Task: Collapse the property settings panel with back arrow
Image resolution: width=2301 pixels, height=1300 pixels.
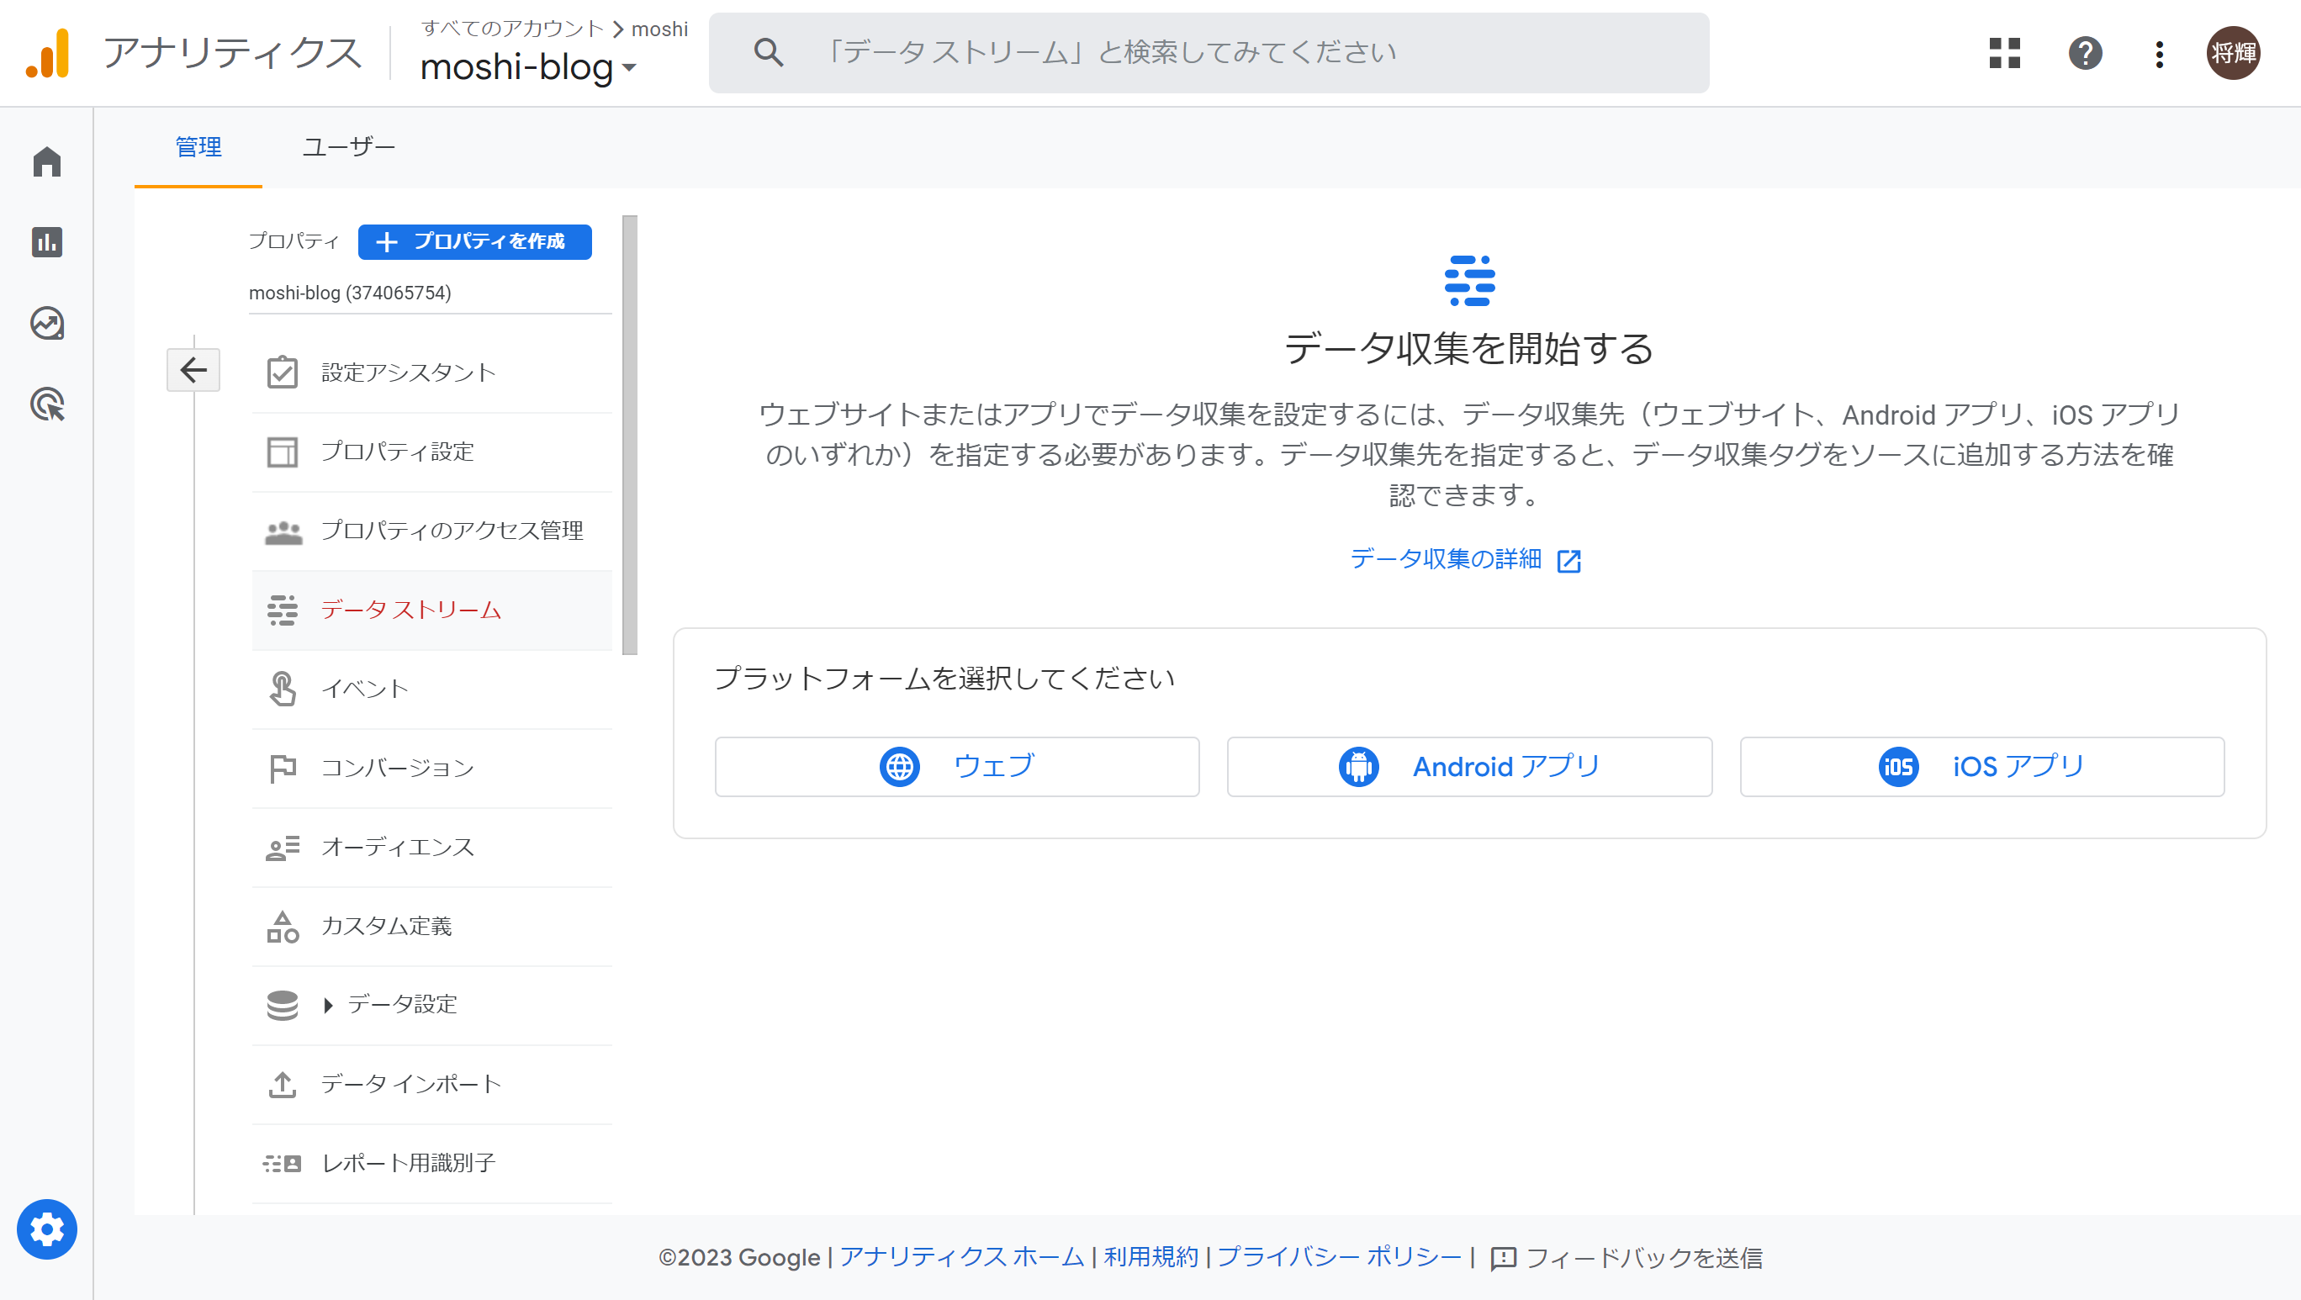Action: tap(193, 369)
